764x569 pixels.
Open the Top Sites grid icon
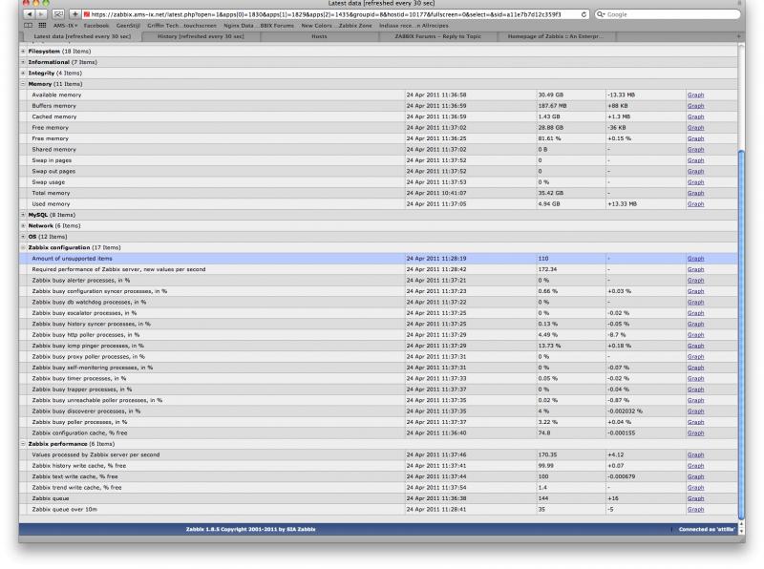pos(42,26)
